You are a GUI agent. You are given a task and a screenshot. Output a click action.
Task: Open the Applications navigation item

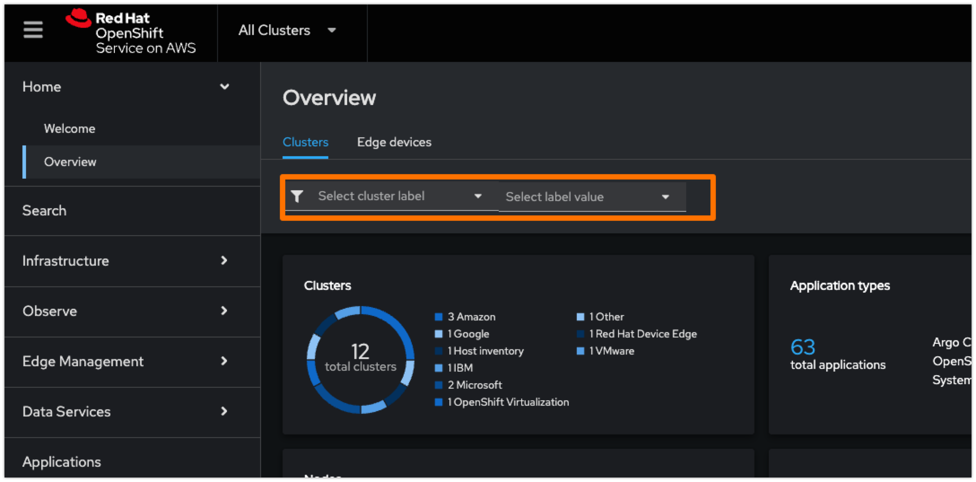62,462
